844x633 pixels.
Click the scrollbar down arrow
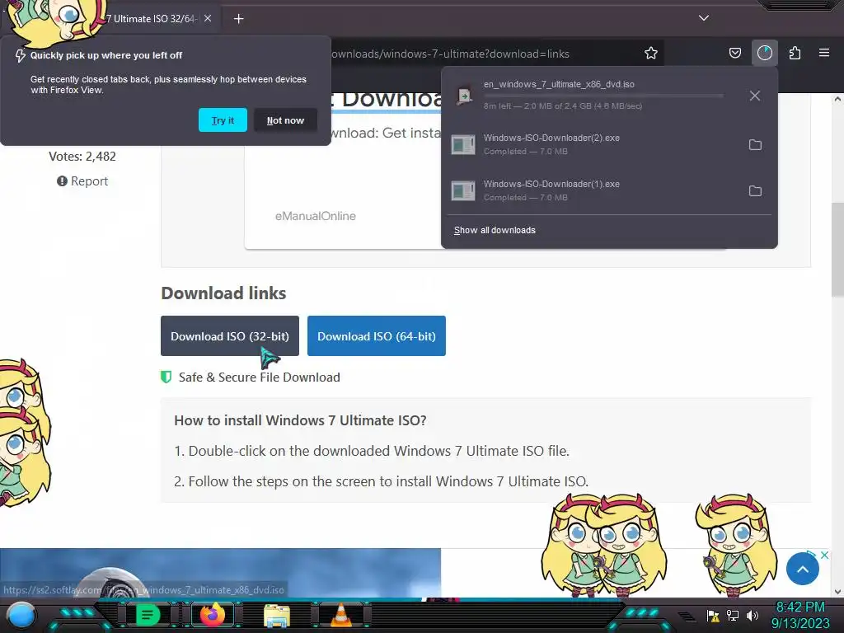[x=837, y=592]
